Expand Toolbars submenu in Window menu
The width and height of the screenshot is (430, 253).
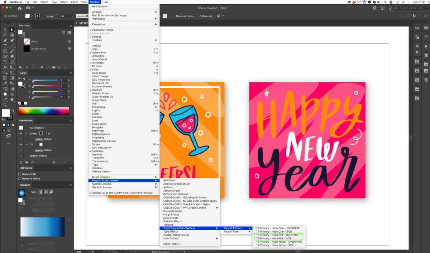[124, 40]
